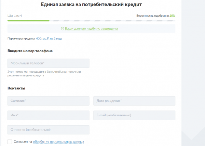Edit credit parameters '400тыс. ₽ на 3 года'

click(x=49, y=39)
